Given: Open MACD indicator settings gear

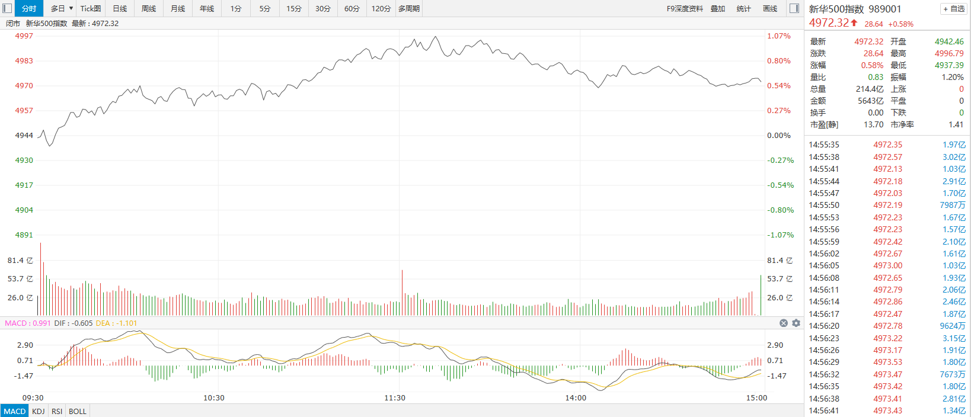Looking at the screenshot, I should tap(796, 323).
